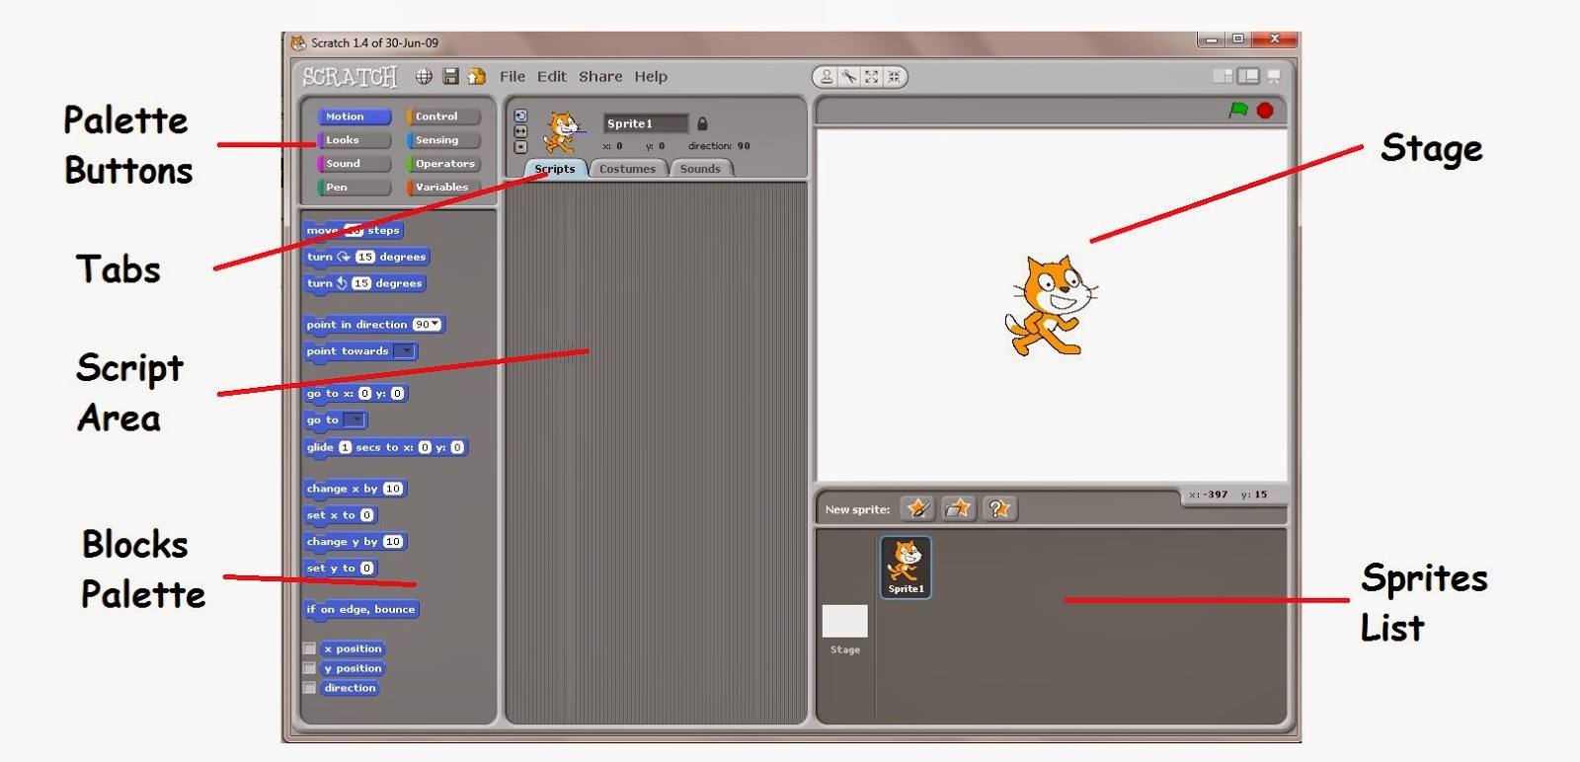Screen dimensions: 1580x762
Task: Switch to small stage view mode
Action: pos(1223,76)
